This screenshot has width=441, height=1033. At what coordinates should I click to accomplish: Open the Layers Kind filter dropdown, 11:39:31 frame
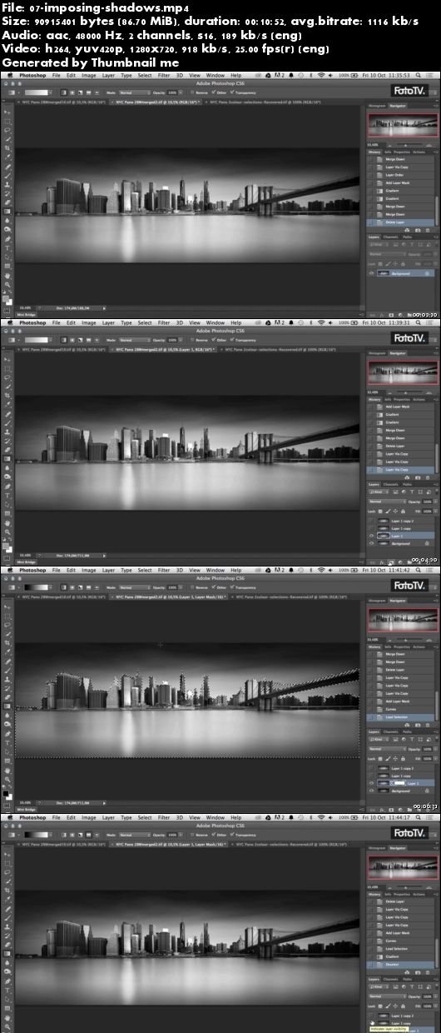(379, 492)
